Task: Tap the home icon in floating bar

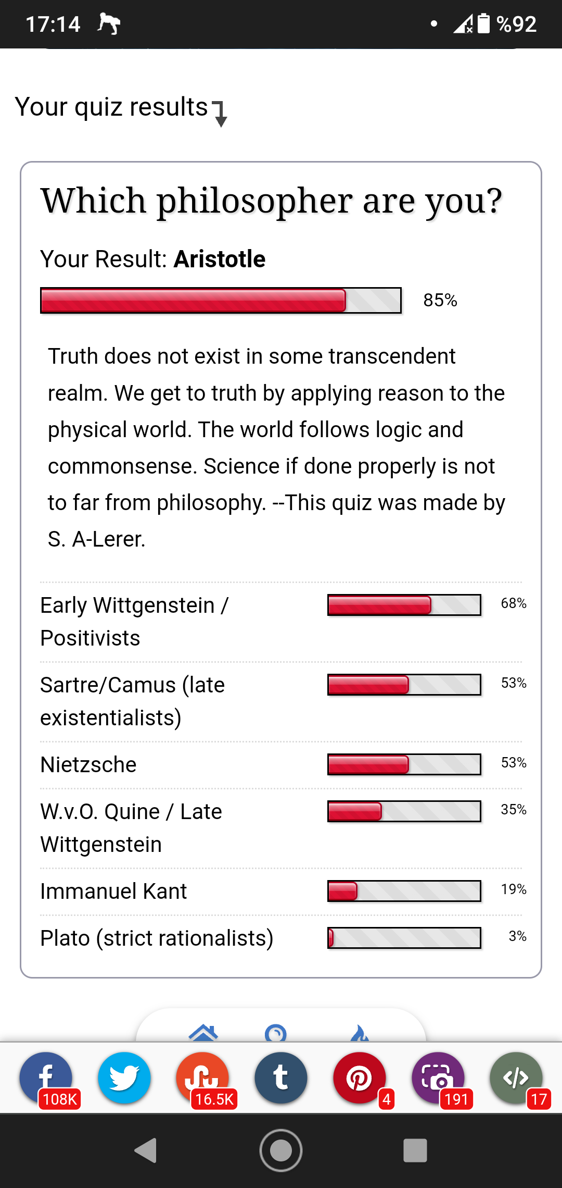Action: coord(203,1033)
